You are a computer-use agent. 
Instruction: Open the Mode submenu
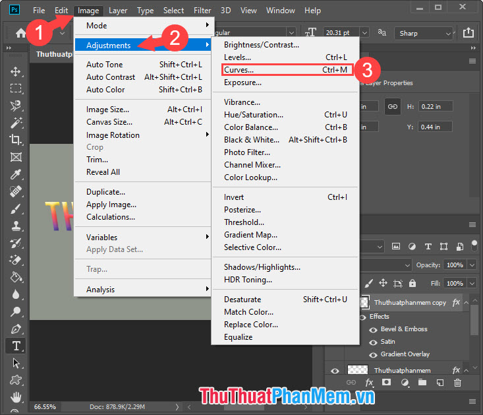(142, 26)
